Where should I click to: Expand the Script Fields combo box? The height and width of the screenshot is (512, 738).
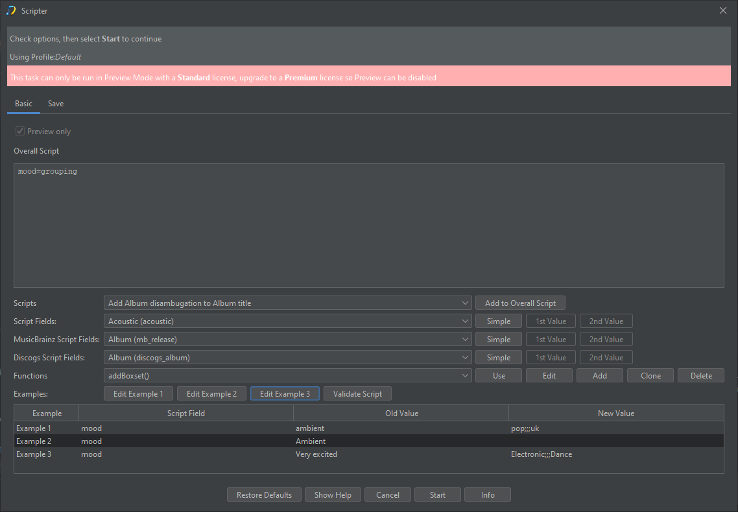(x=287, y=321)
